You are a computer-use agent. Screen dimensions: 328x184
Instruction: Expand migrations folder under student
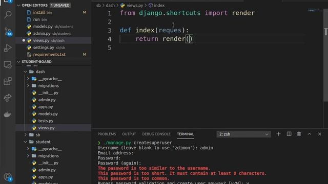[28, 156]
